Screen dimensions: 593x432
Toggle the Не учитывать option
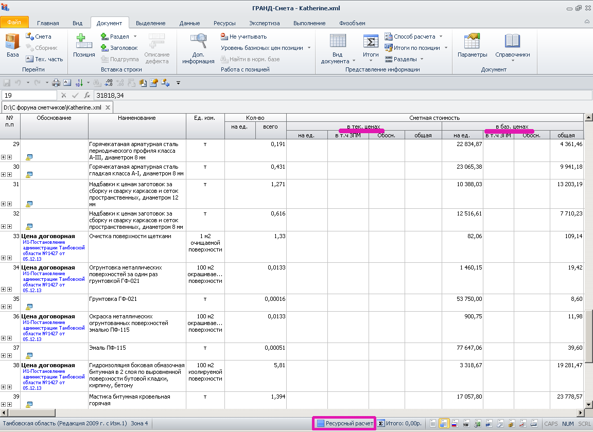243,37
